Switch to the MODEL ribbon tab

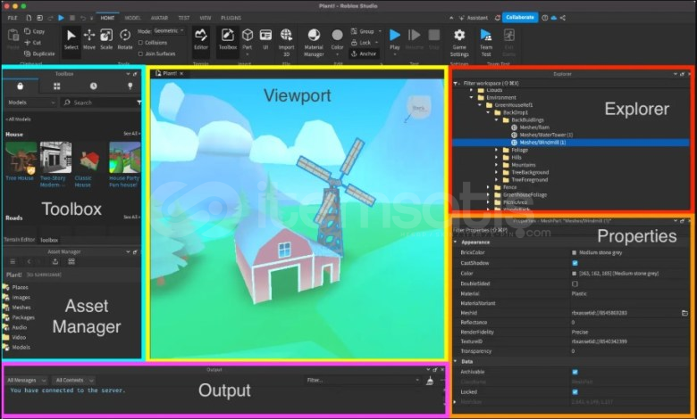pyautogui.click(x=132, y=18)
